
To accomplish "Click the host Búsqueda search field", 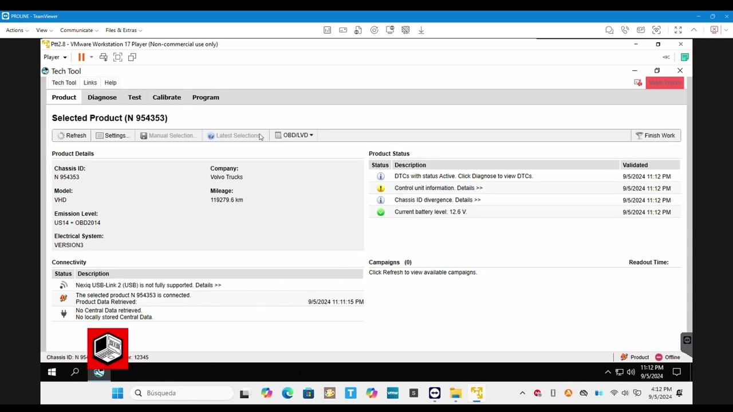I will (182, 393).
